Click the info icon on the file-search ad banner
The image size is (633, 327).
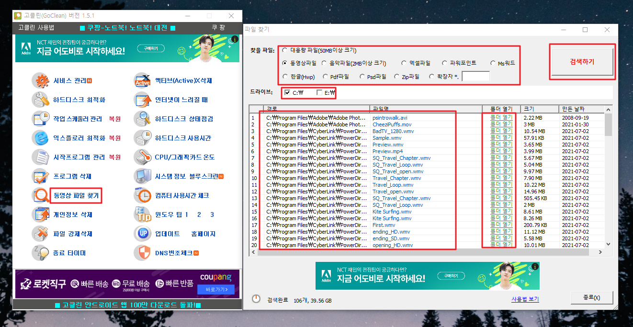click(x=535, y=267)
